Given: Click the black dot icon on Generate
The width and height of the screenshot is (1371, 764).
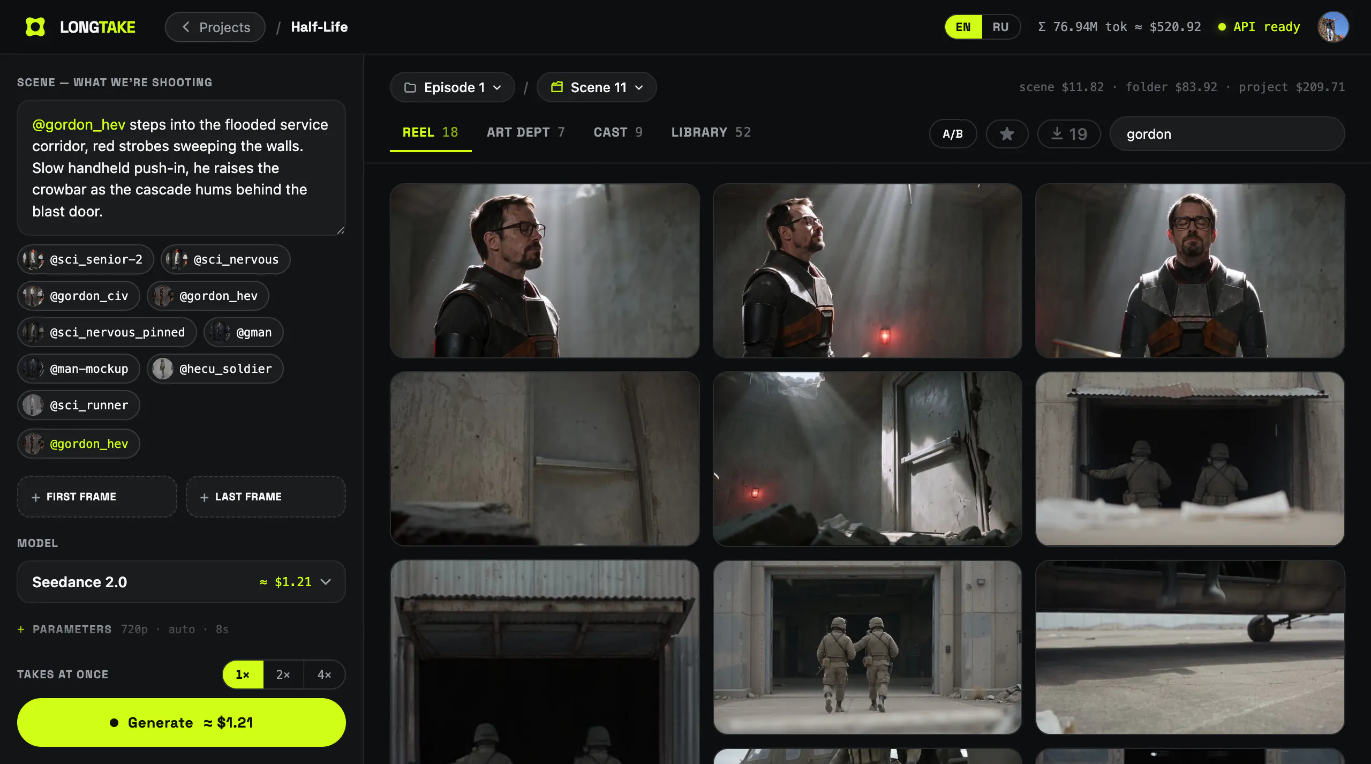Looking at the screenshot, I should click(x=114, y=723).
